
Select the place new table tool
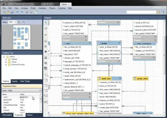[46, 58]
